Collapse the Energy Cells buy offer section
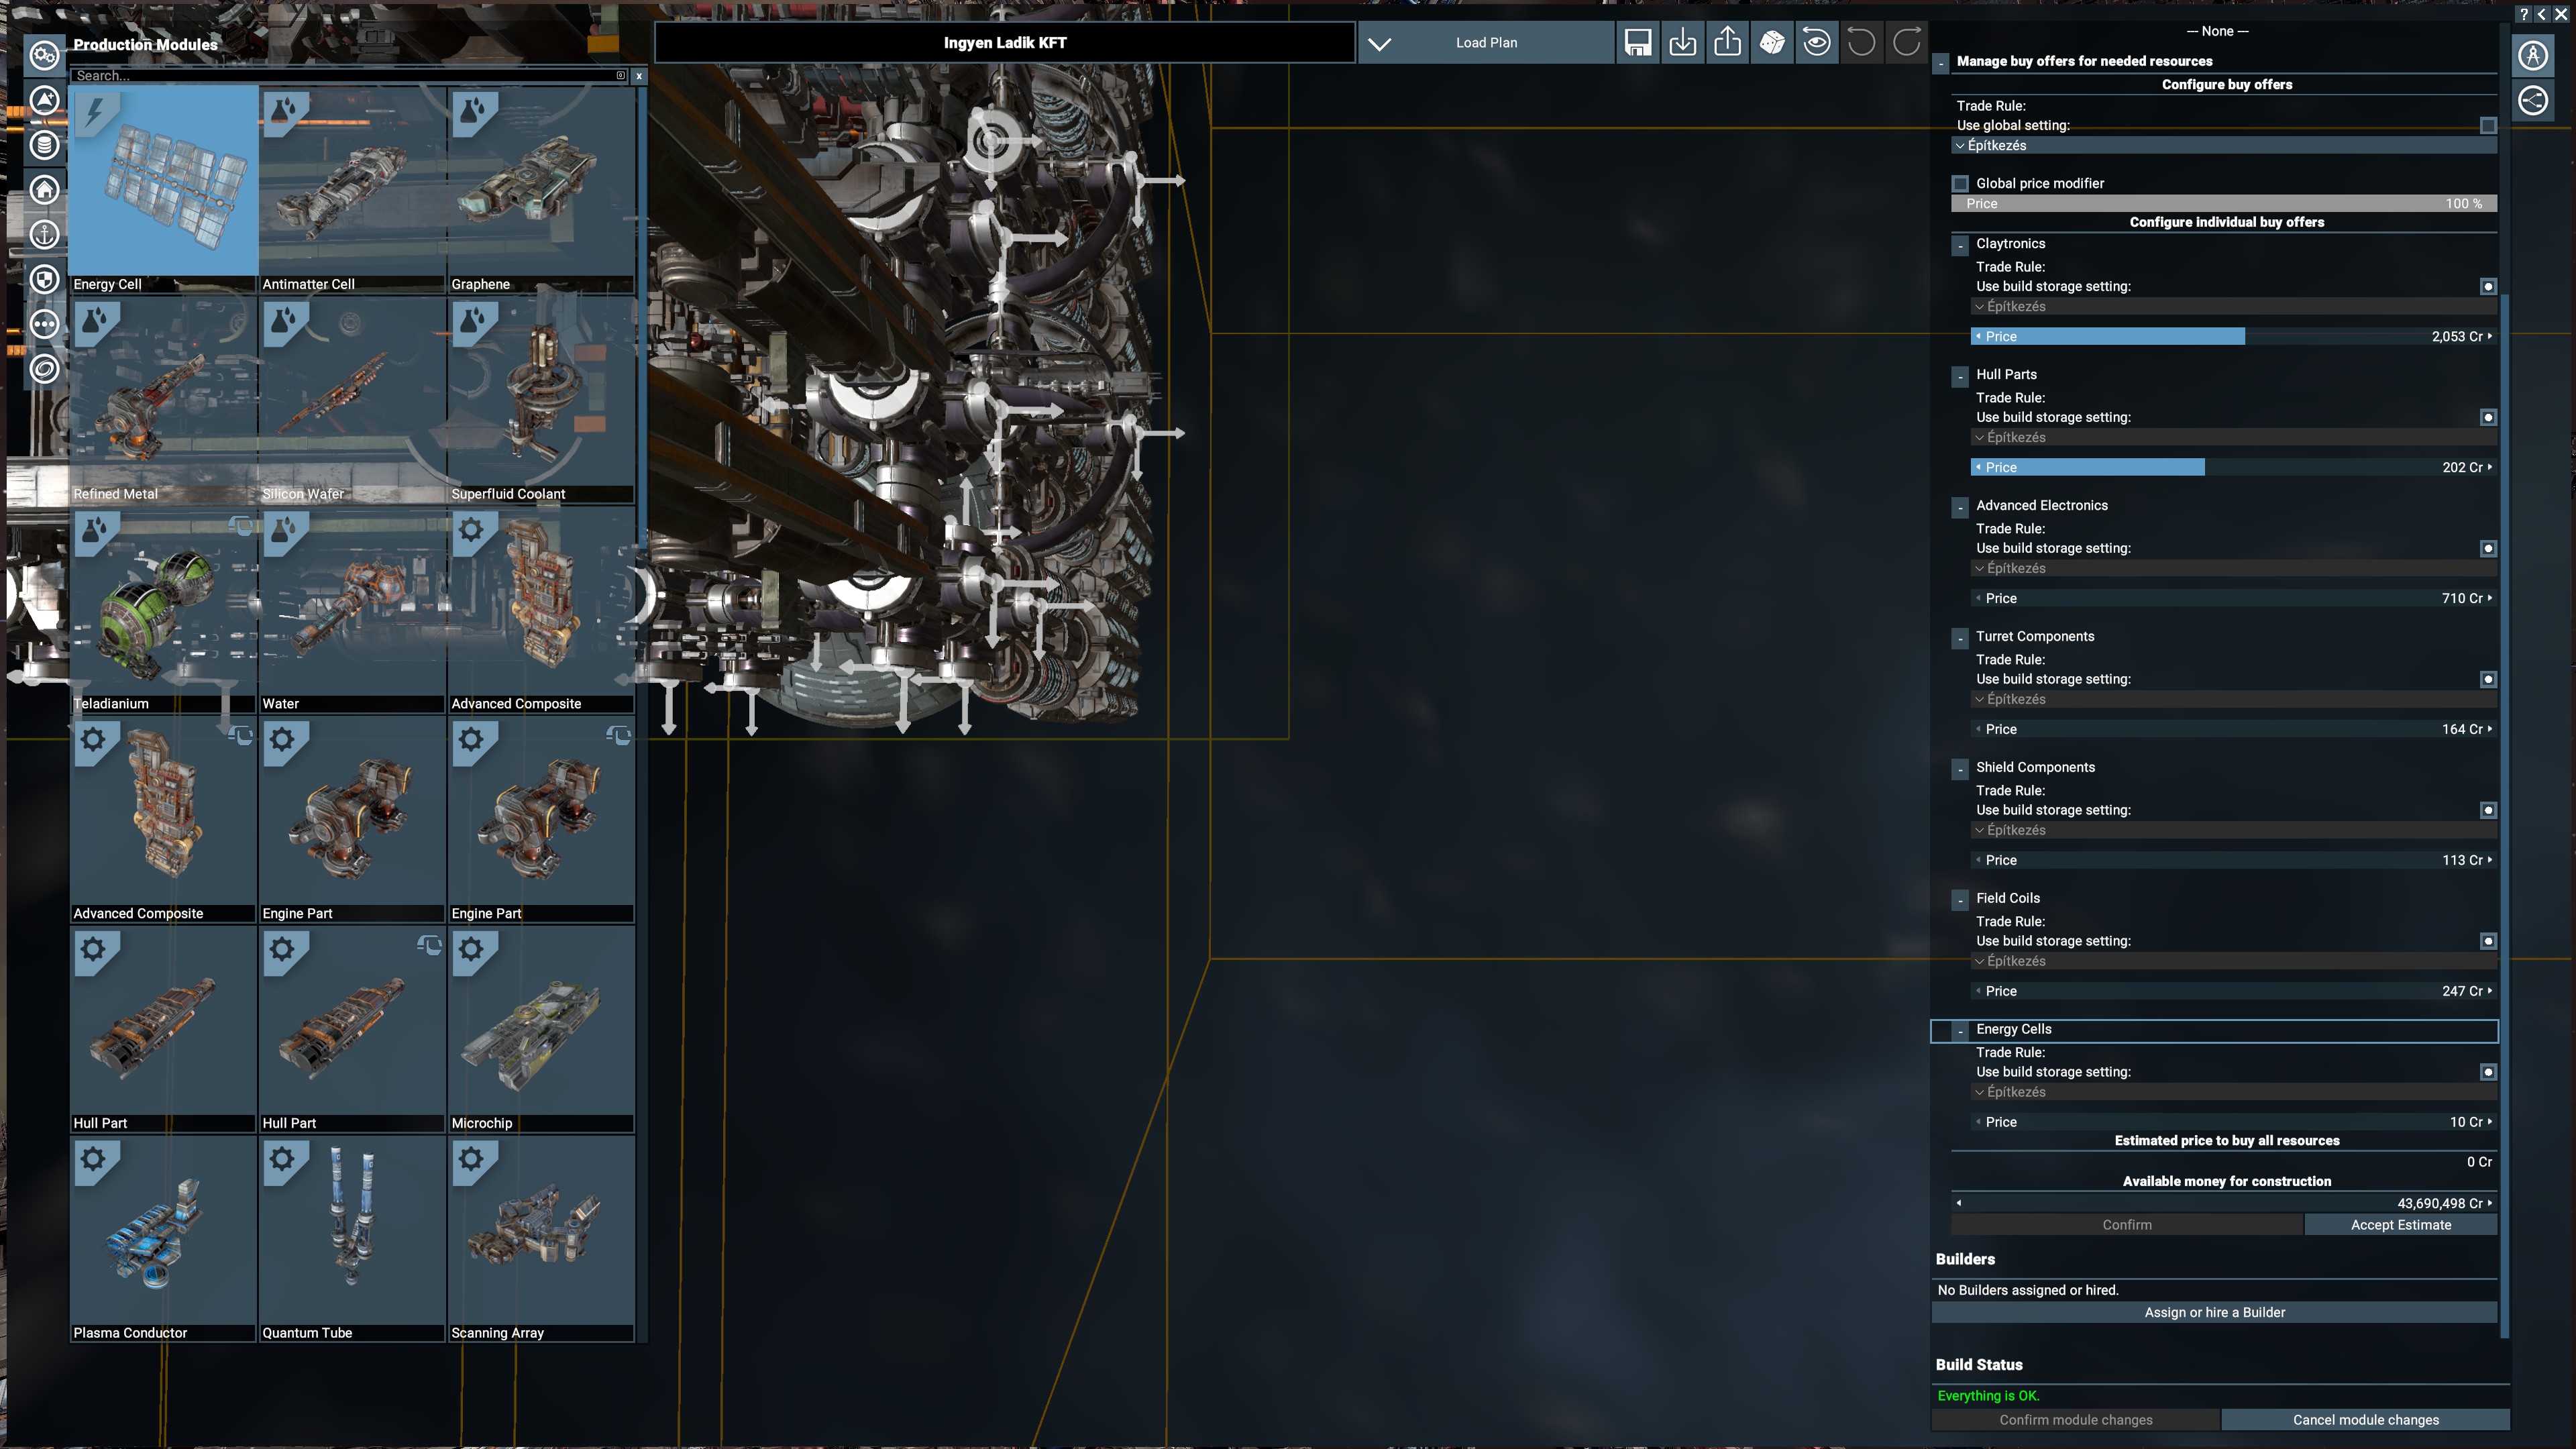 pos(1960,1032)
